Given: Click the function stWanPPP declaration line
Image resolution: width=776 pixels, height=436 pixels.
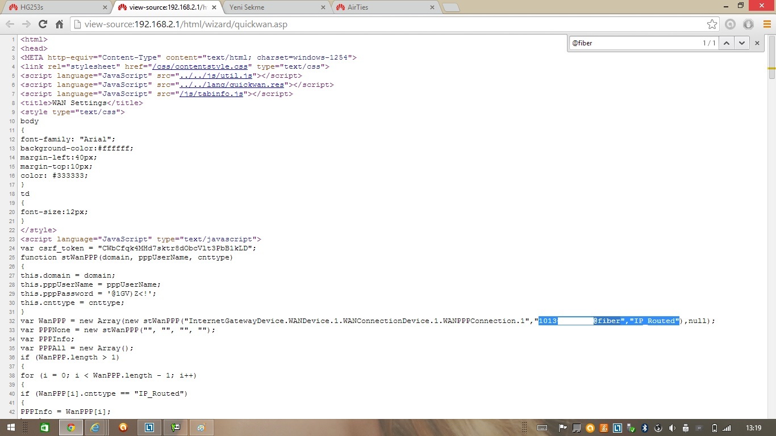Looking at the screenshot, I should [127, 257].
